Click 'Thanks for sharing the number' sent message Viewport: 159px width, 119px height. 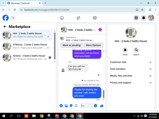coord(87,93)
